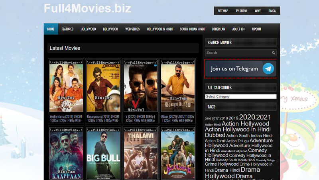Open the Bollywood navigation item
This screenshot has width=319, height=180.
pyautogui.click(x=110, y=29)
